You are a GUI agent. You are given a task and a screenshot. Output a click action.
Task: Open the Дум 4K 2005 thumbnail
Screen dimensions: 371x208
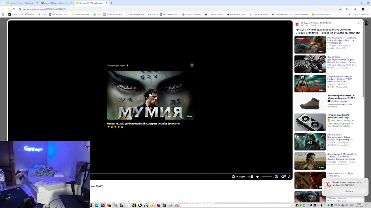(x=310, y=64)
